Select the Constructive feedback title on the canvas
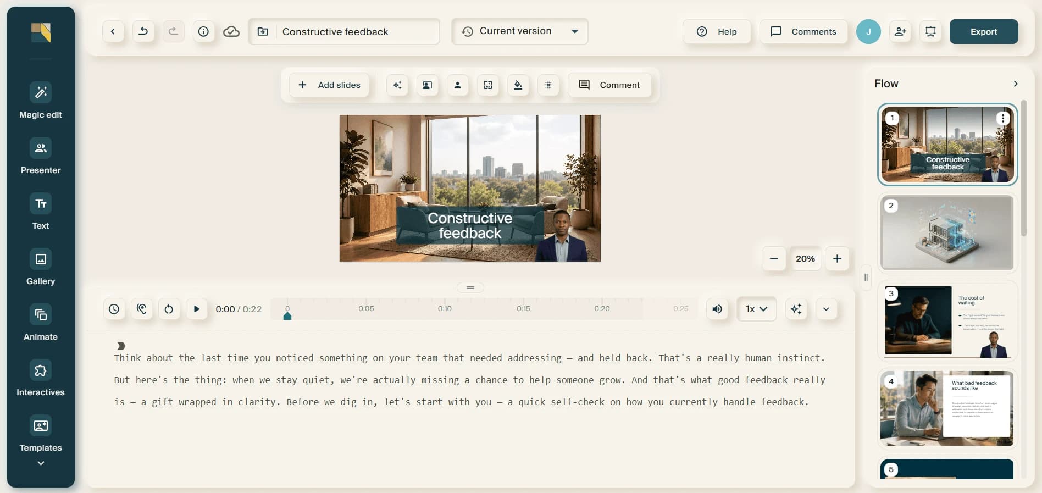The height and width of the screenshot is (493, 1042). pos(470,226)
